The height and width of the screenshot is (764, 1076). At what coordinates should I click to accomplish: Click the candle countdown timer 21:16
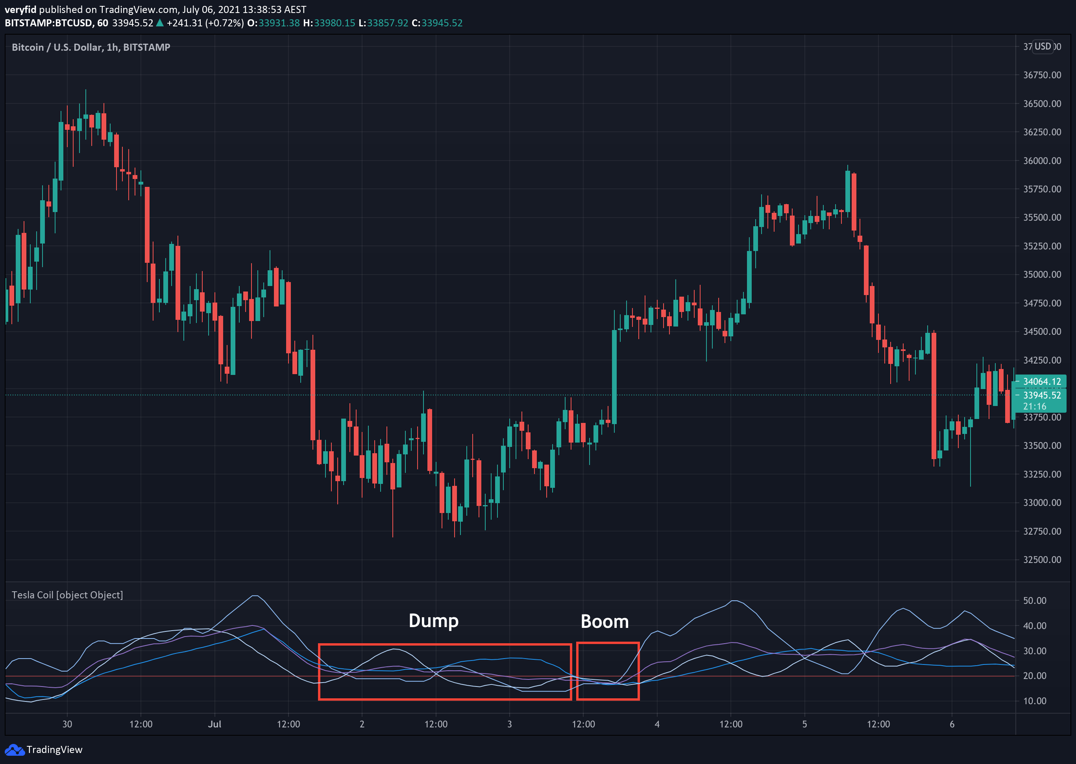tap(1034, 406)
